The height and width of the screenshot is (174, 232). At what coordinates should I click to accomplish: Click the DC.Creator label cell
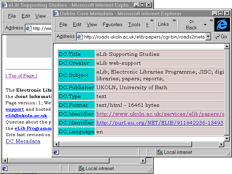click(77, 63)
